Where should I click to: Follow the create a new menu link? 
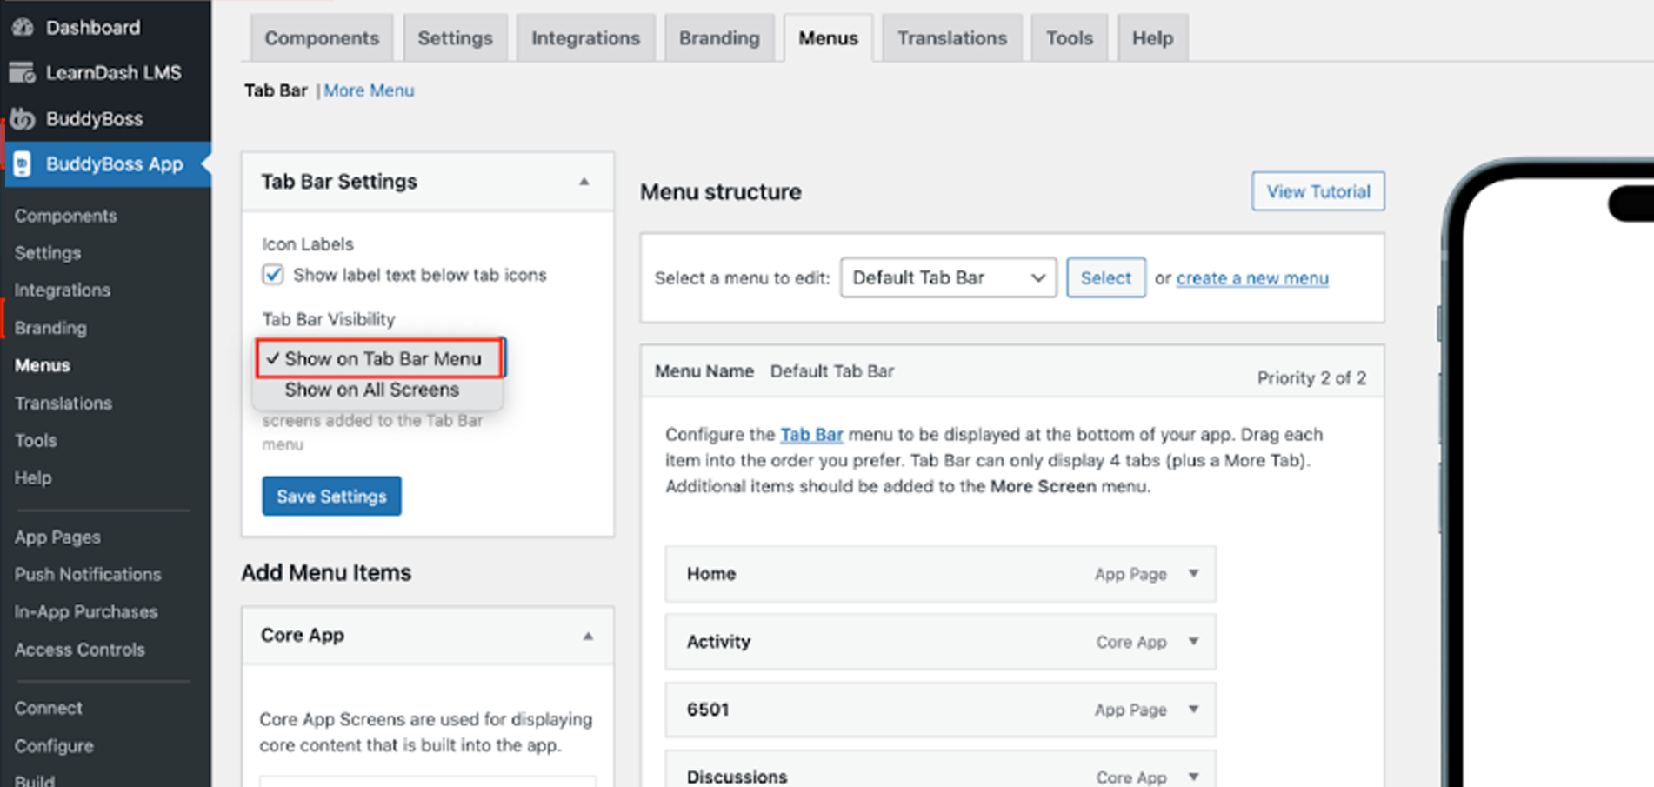1252,278
